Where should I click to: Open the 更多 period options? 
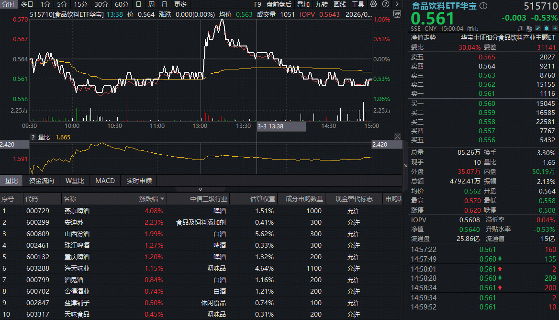point(180,4)
